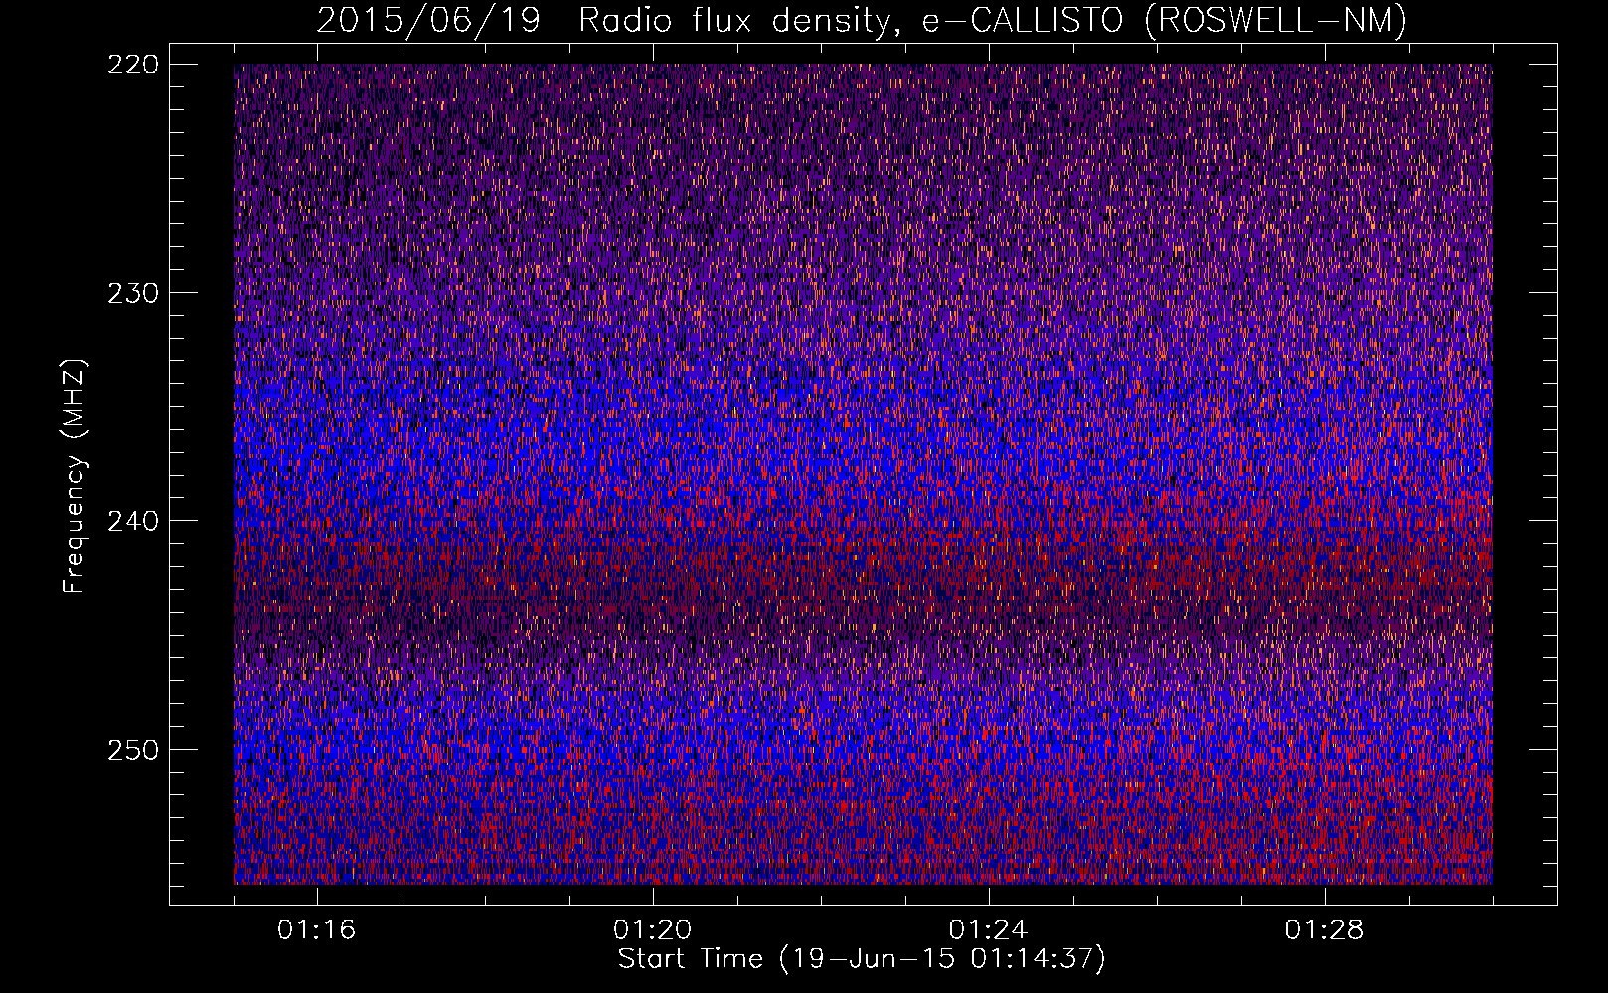This screenshot has height=993, width=1608.
Task: Click the 01:20 time tick label
Action: (x=653, y=930)
